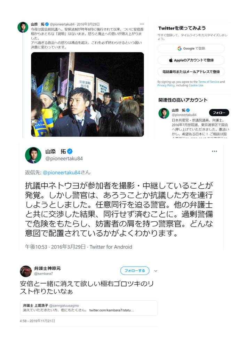Click the verified badge beside 山添 拓 in the reply tweet
The height and width of the screenshot is (348, 246).
pyautogui.click(x=70, y=151)
